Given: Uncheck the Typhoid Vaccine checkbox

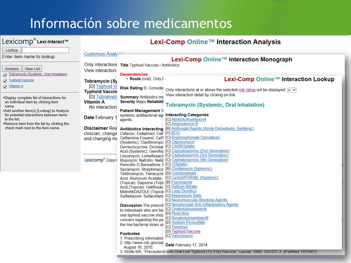Looking at the screenshot, I should tap(5, 81).
